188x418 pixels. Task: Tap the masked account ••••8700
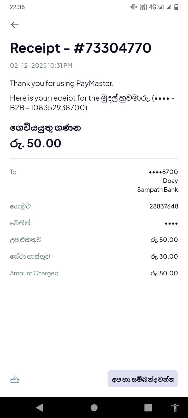coord(163,172)
